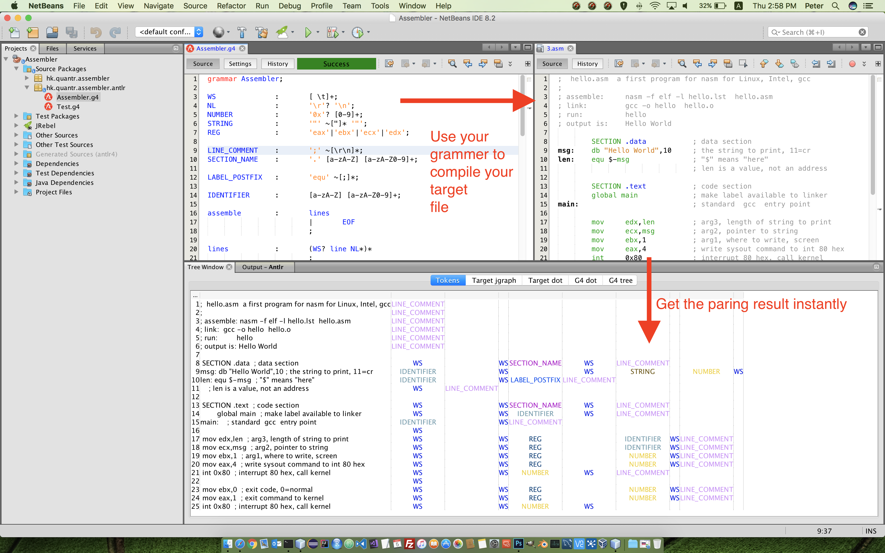Click Toggle Bookmark icon in 3.asm editor
885x553 pixels.
[x=794, y=64]
